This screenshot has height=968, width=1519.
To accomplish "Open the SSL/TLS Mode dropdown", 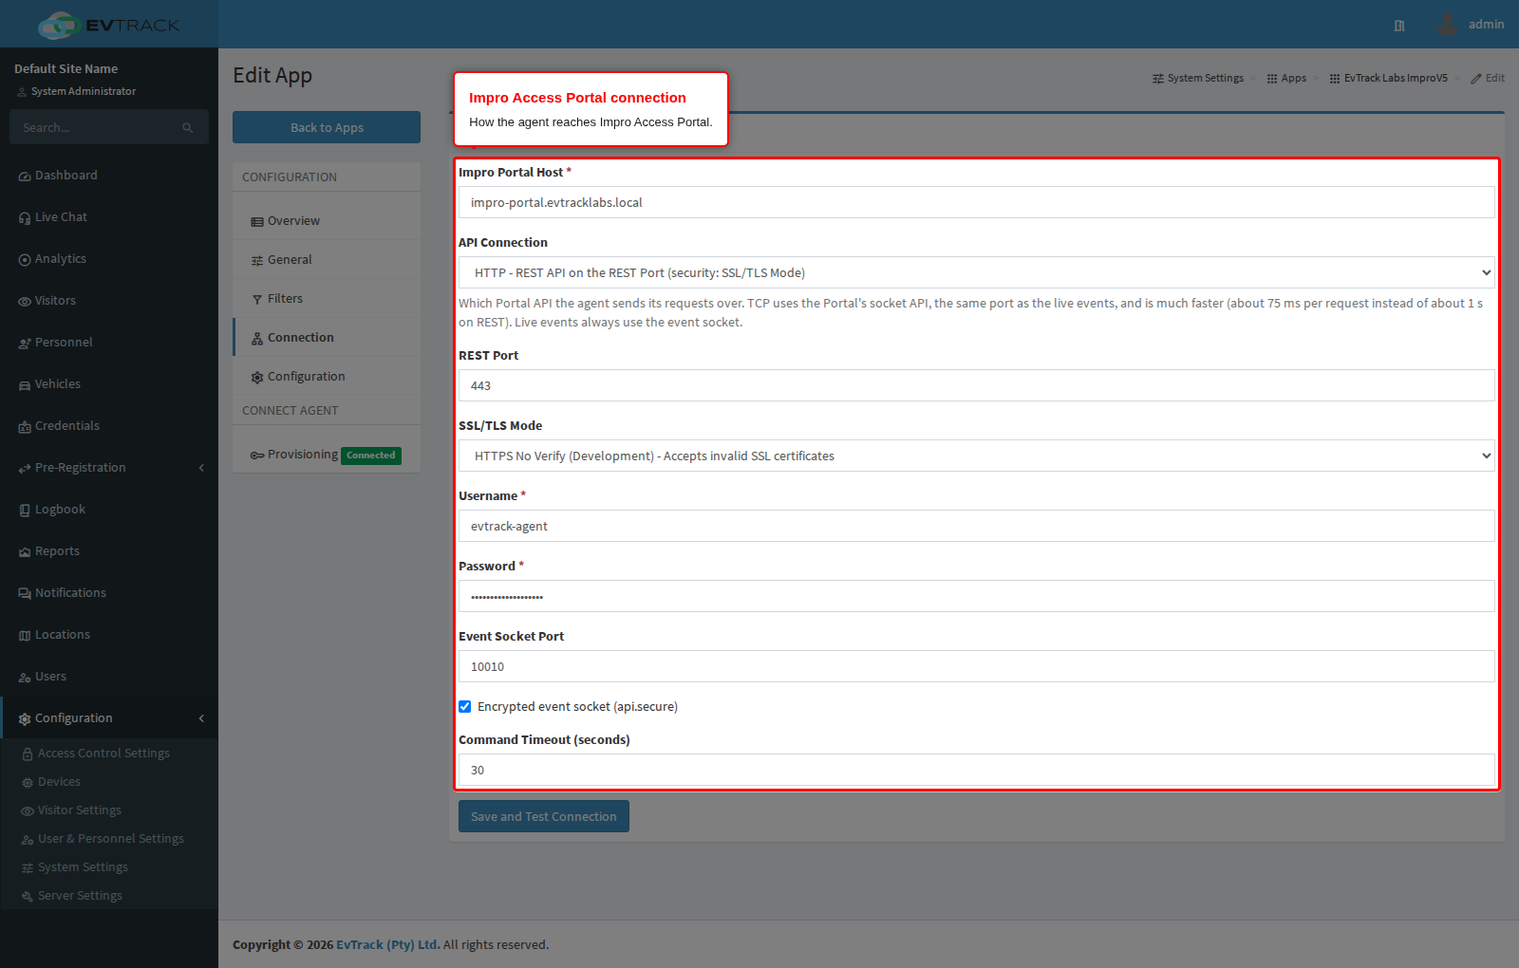I will point(977,456).
